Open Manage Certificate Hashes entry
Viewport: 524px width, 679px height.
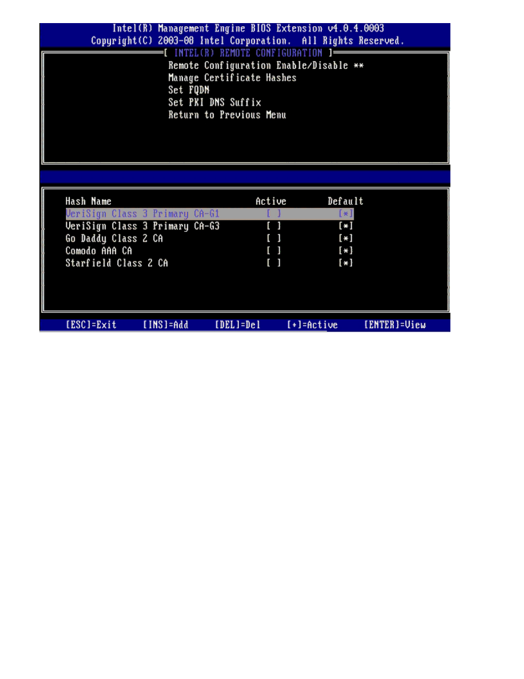click(x=232, y=78)
